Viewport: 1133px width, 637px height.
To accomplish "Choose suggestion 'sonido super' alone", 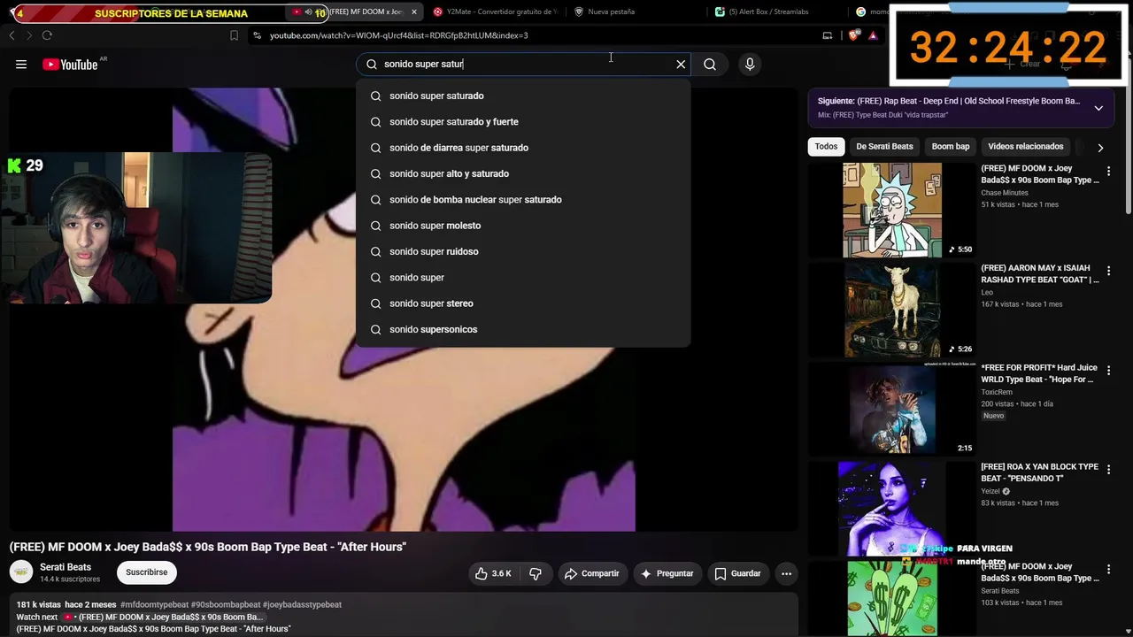I will coord(523,278).
